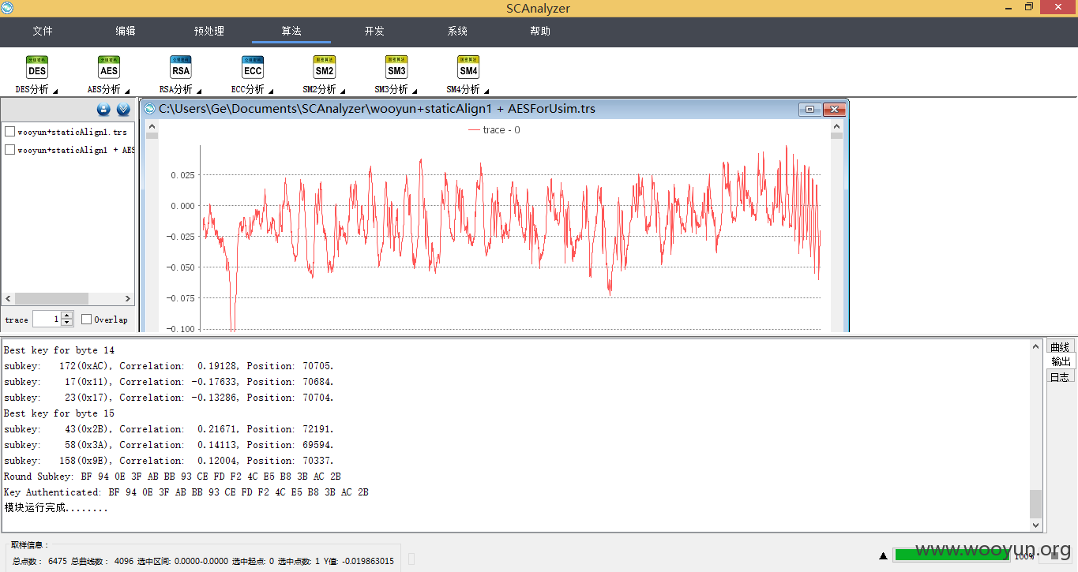Click the trace number input field
Viewport: 1078px width, 572px height.
[47, 320]
